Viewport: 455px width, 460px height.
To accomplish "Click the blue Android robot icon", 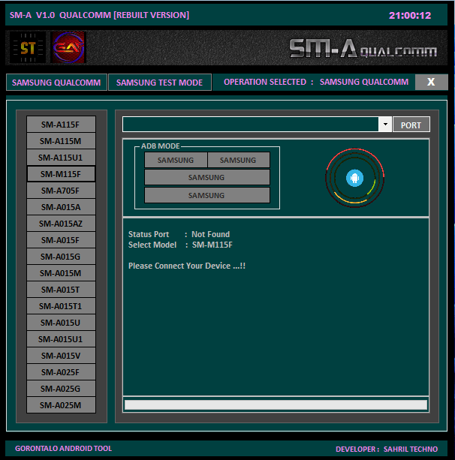I will 354,178.
